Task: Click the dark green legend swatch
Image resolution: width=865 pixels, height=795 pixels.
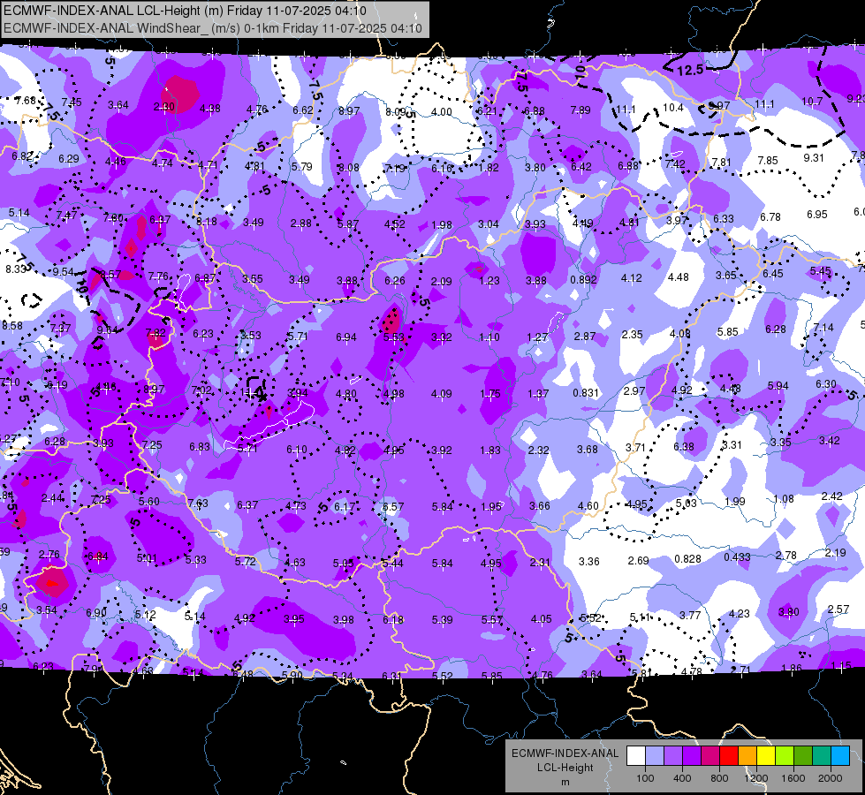Action: click(803, 756)
